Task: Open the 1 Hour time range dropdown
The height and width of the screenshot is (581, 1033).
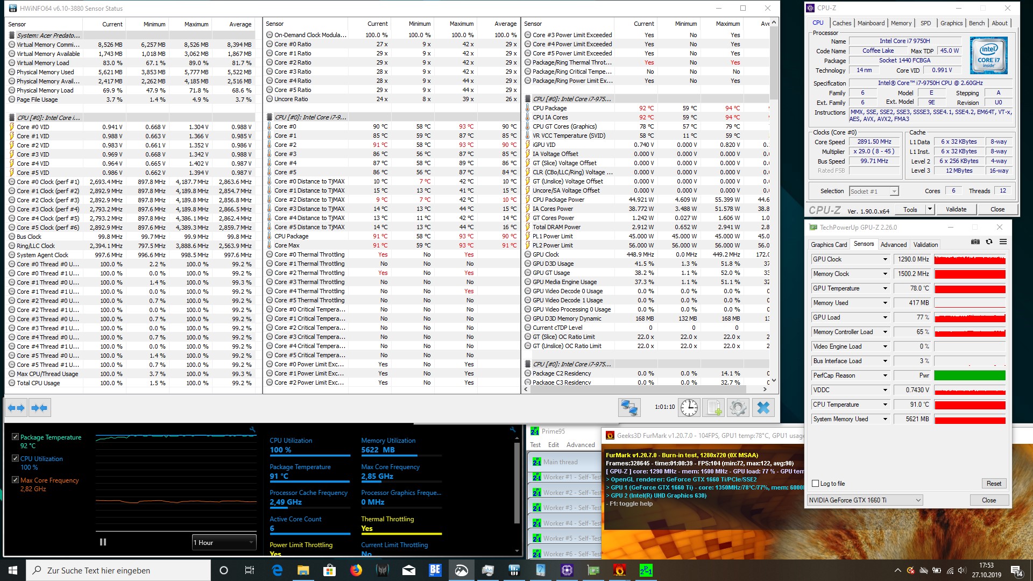Action: (224, 542)
